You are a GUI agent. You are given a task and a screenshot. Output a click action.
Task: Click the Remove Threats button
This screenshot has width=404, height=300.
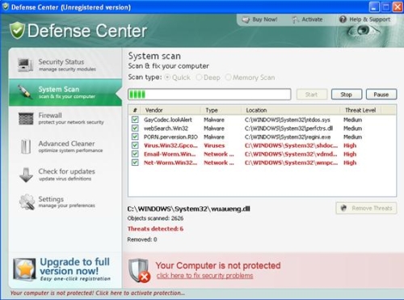pyautogui.click(x=366, y=208)
